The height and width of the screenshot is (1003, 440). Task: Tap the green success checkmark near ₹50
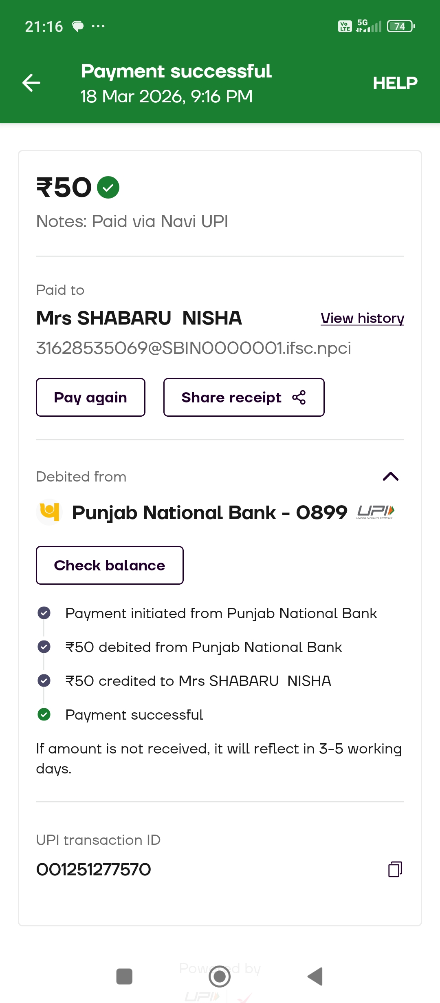click(108, 188)
